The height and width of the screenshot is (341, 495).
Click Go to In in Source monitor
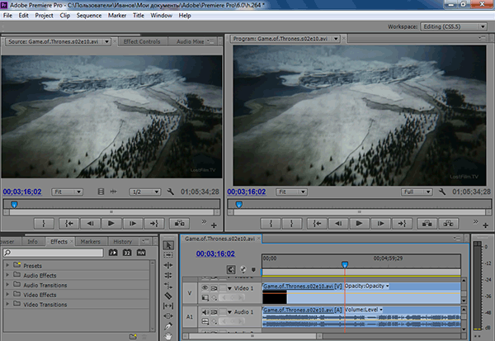click(68, 224)
